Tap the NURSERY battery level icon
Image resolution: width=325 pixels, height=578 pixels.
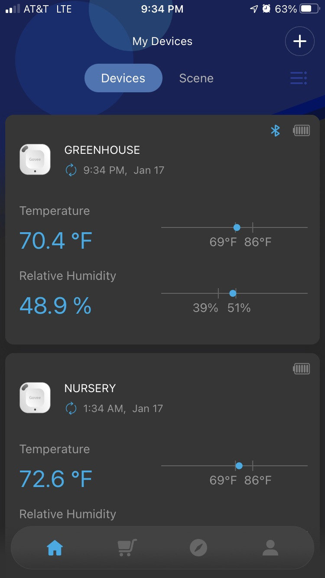[302, 369]
